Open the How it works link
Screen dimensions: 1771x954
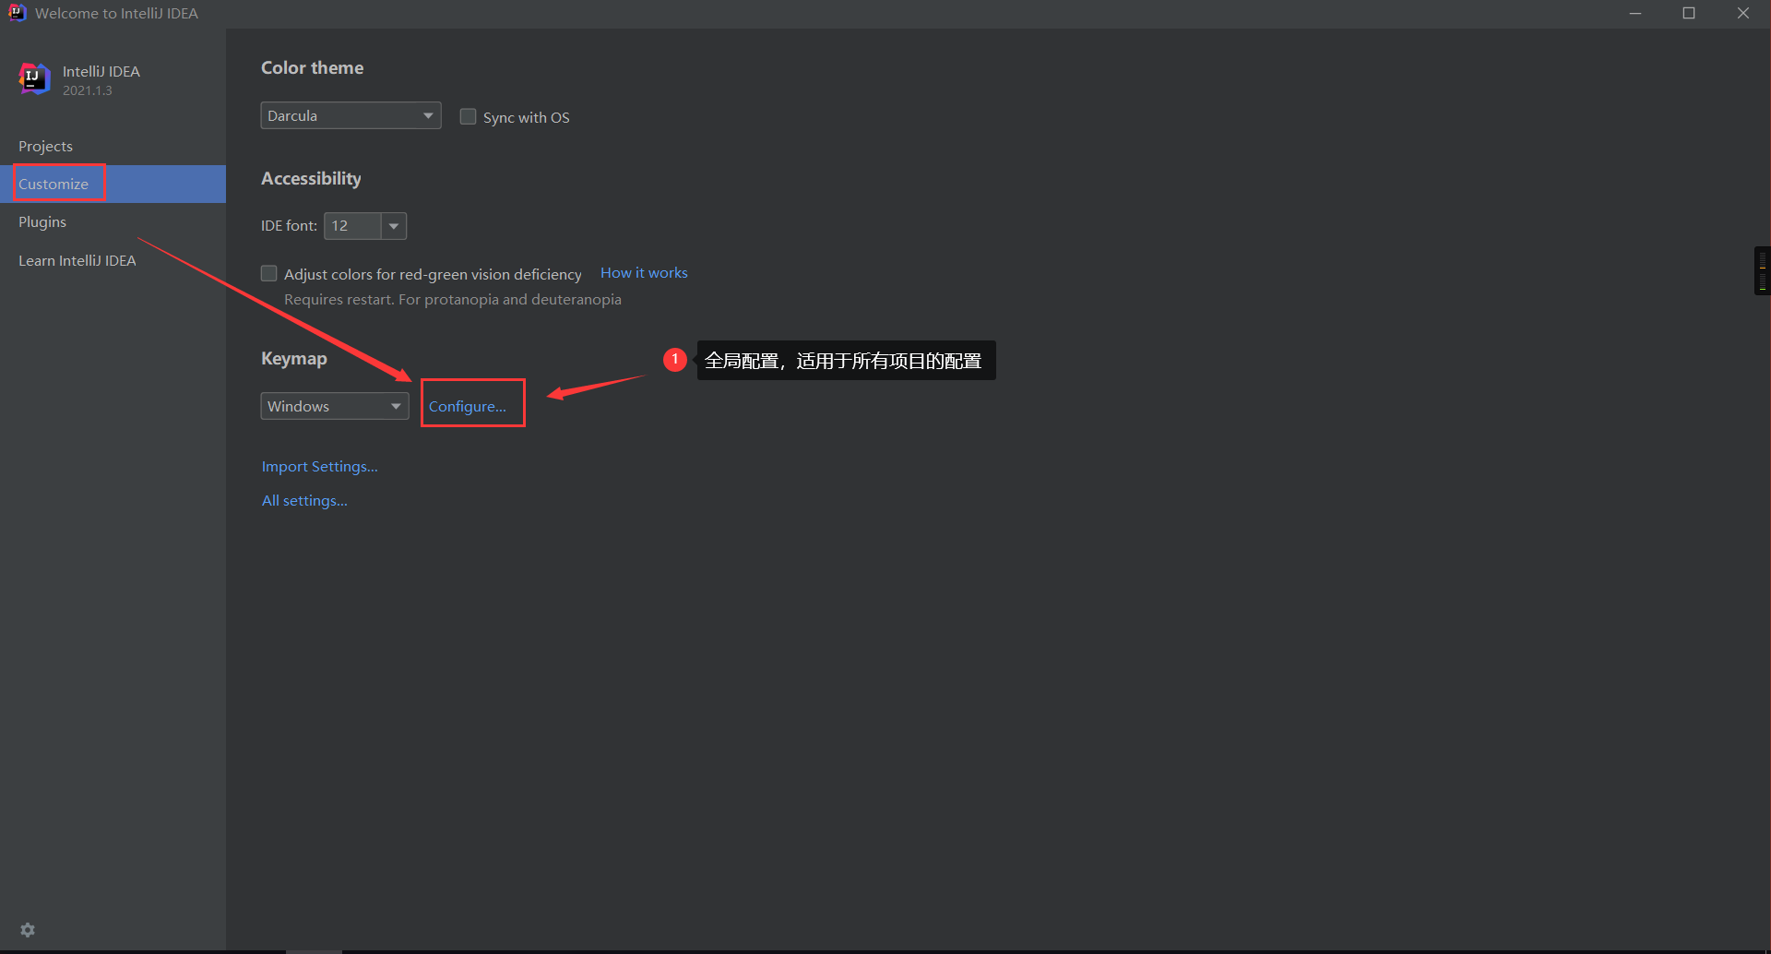[644, 273]
